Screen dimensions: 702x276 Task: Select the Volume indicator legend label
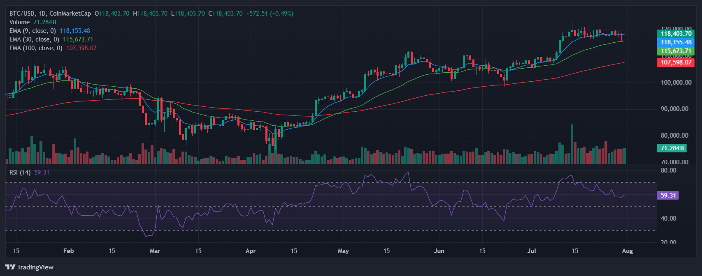coord(19,22)
